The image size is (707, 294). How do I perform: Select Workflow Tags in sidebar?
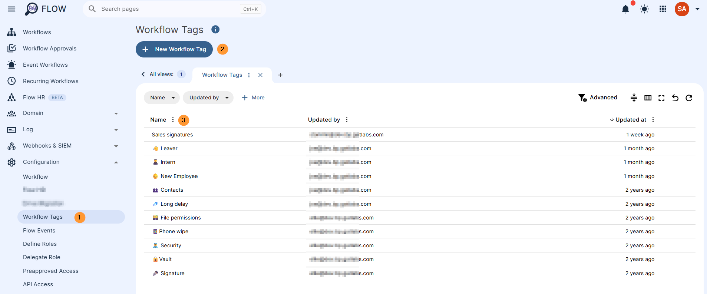click(71, 217)
